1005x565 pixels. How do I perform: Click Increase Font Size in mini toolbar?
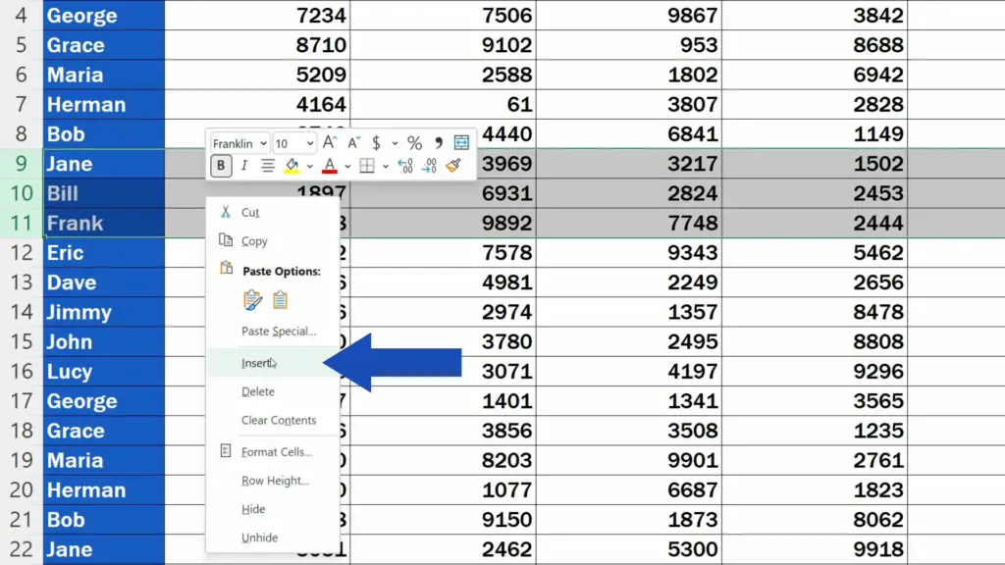pos(330,143)
